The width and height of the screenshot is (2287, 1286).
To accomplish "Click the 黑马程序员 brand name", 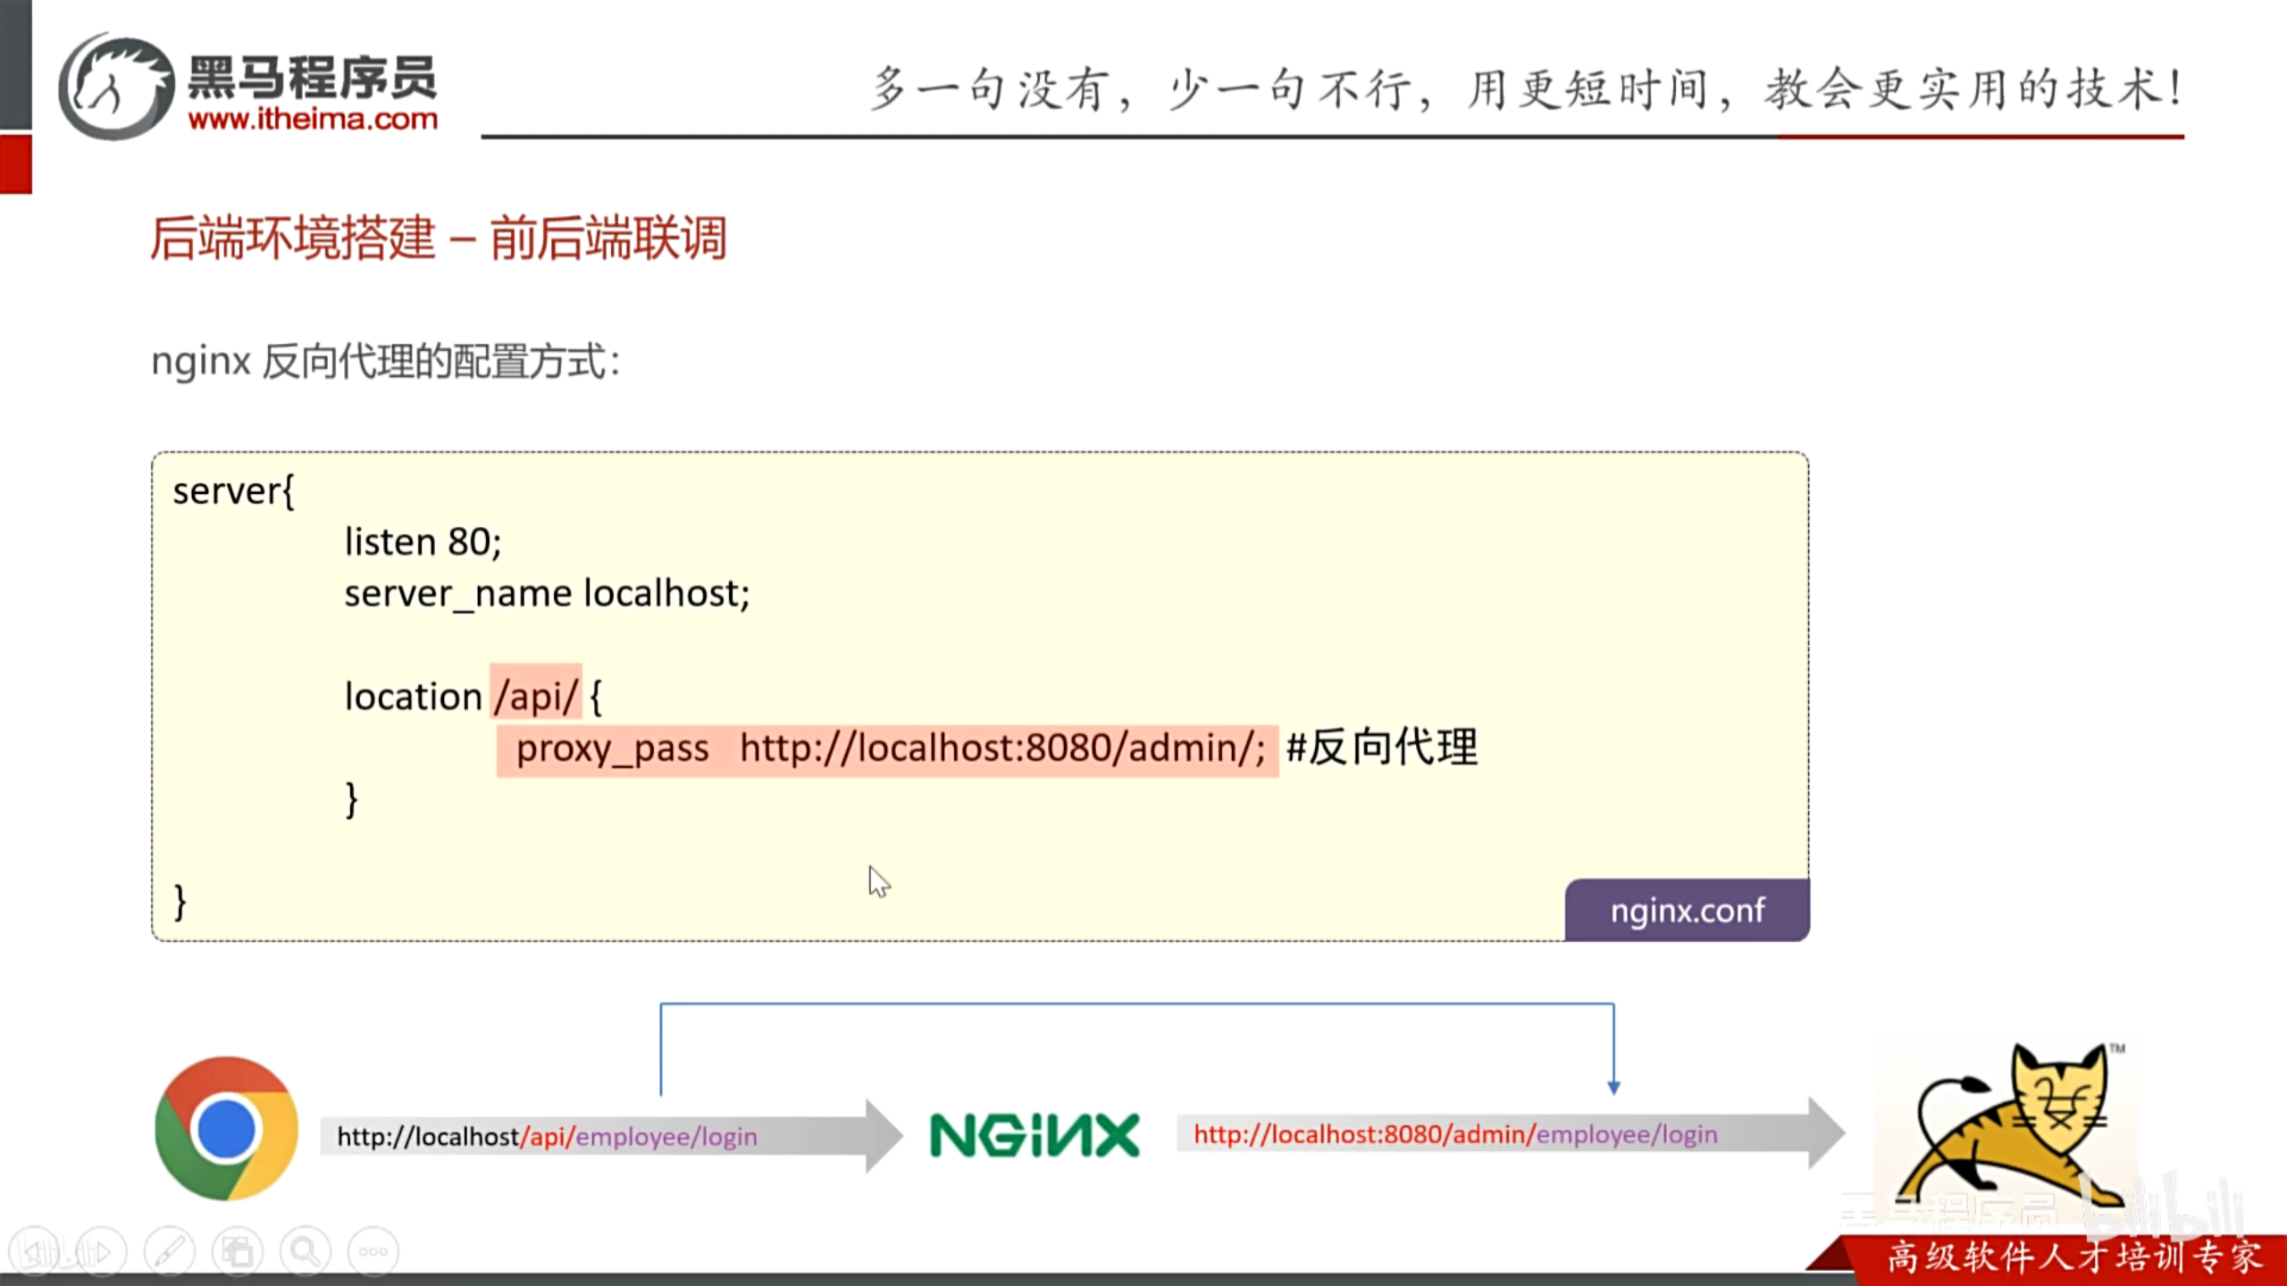I will 313,77.
